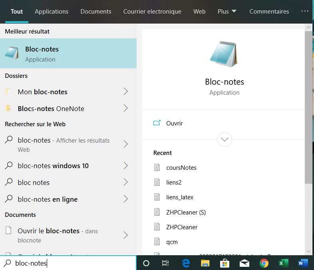Open the Mon bloc-notes folder result
Screen dimensions: 314x270
click(x=68, y=92)
